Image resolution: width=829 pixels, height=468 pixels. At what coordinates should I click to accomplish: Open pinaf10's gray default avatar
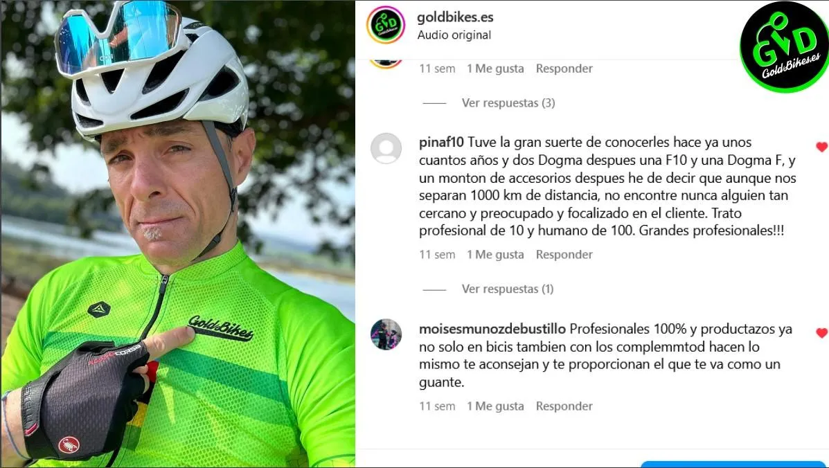point(386,148)
